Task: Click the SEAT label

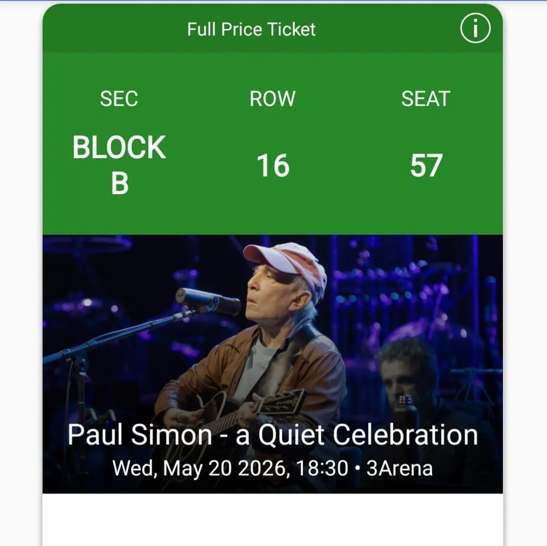Action: [x=426, y=99]
